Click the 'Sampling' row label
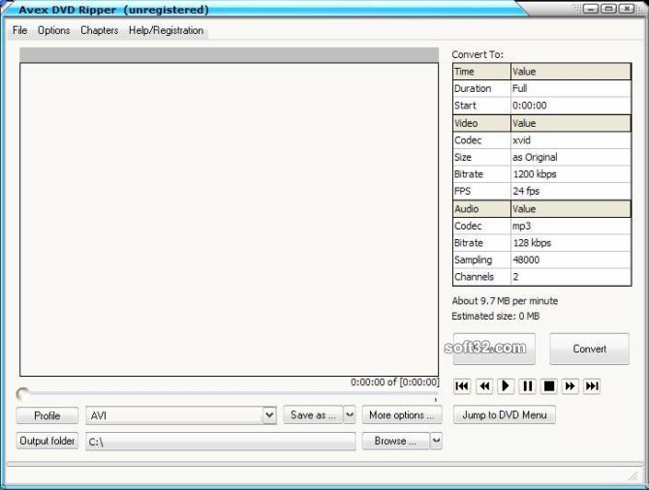 (x=481, y=260)
